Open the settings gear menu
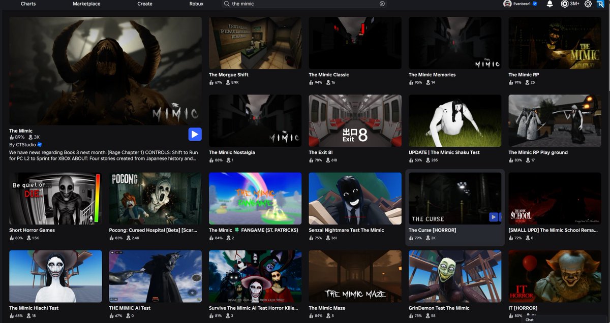610x323 pixels. 588,4
